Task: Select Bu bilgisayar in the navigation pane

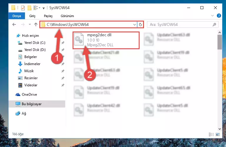Action: [x=37, y=104]
